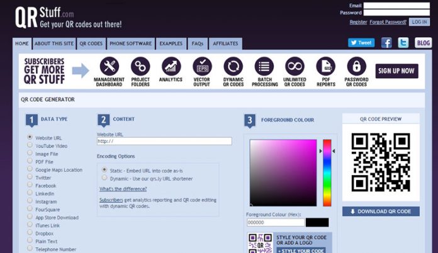
Task: Choose the LinkedIn radio button
Action: pyautogui.click(x=30, y=193)
